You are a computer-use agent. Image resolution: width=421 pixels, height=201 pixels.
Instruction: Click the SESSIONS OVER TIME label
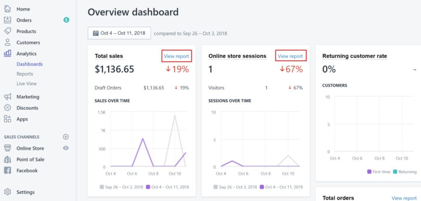[x=230, y=101]
